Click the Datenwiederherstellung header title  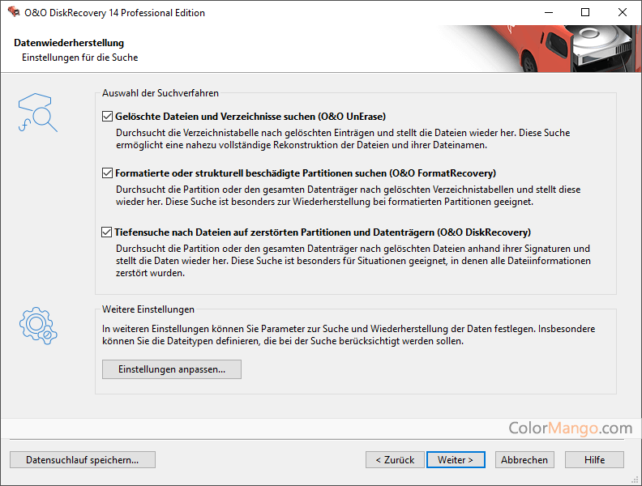(69, 43)
